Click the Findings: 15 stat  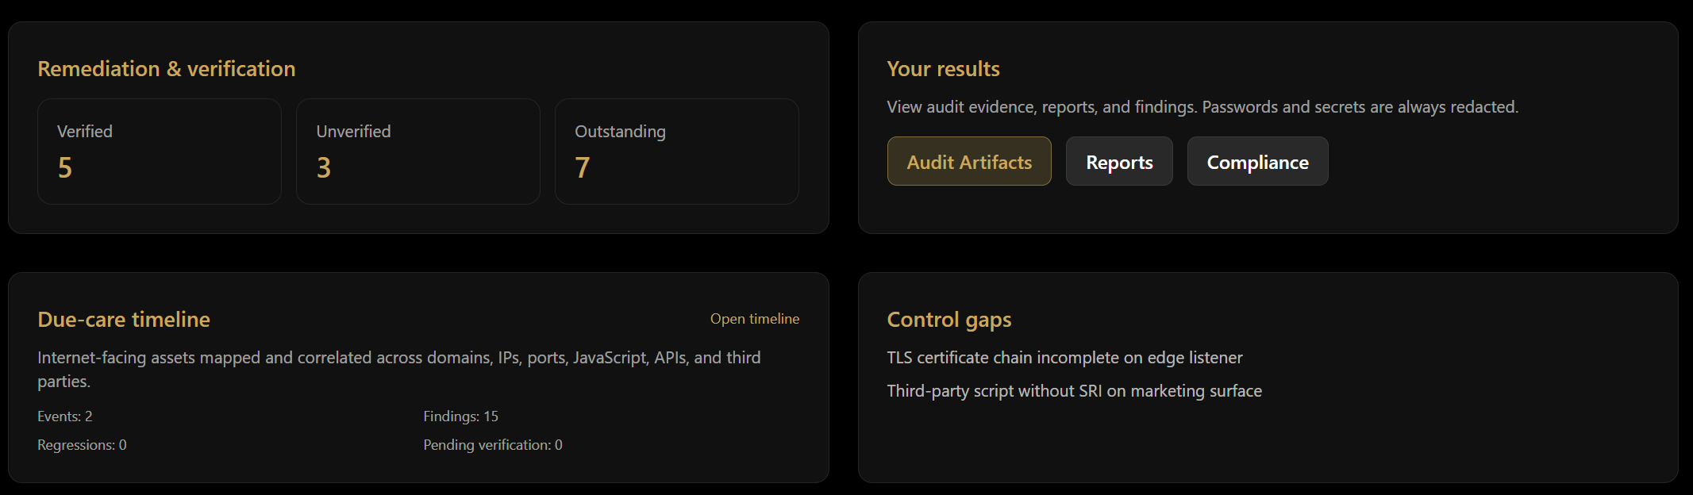(460, 416)
